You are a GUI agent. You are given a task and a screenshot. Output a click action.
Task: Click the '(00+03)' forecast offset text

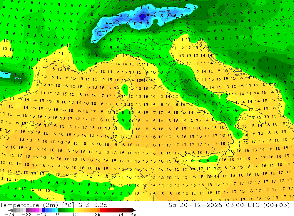pos(277,205)
